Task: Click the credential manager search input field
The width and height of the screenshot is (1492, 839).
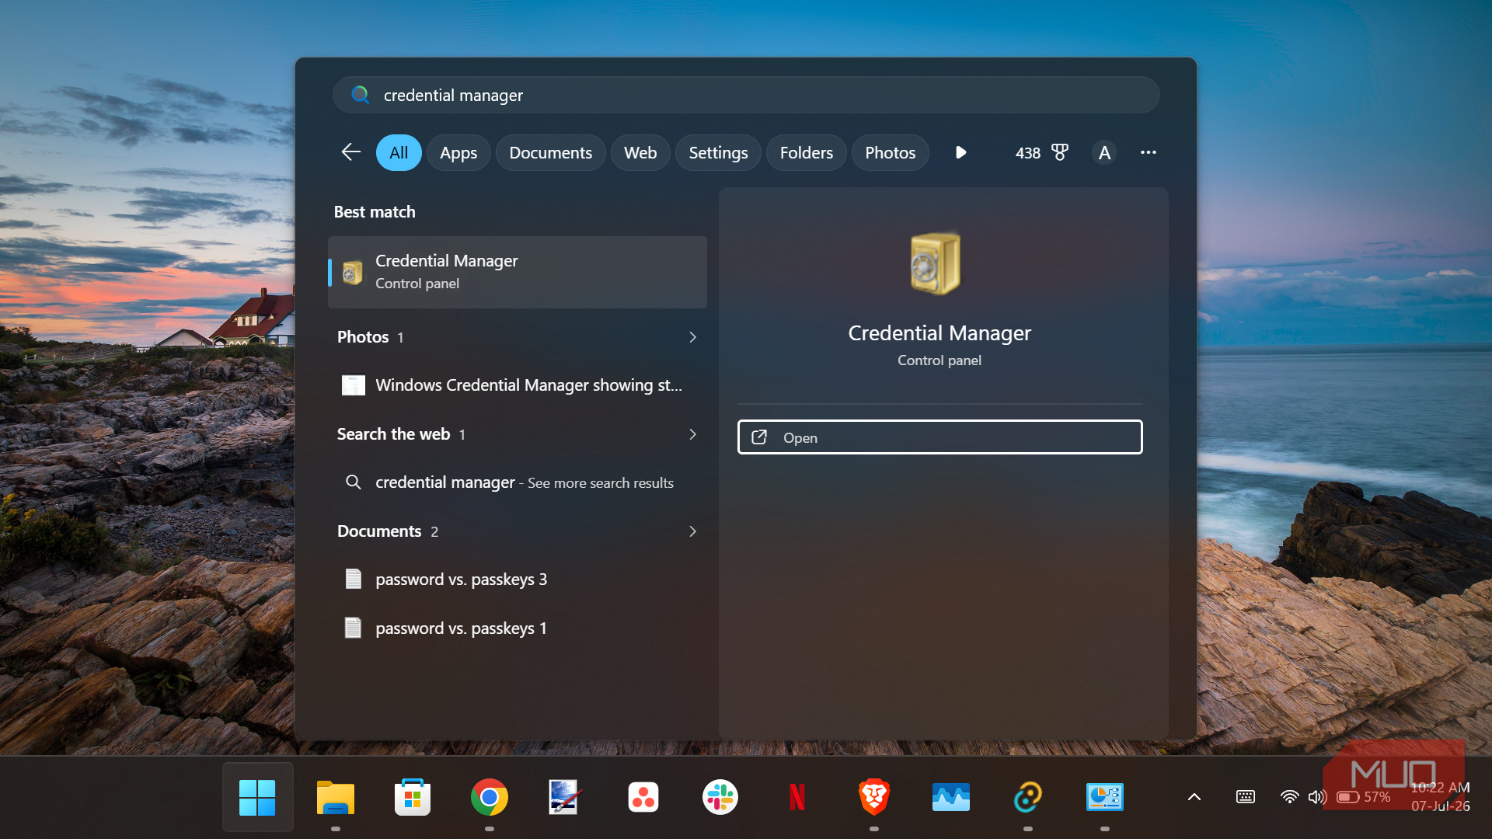Action: 746,95
